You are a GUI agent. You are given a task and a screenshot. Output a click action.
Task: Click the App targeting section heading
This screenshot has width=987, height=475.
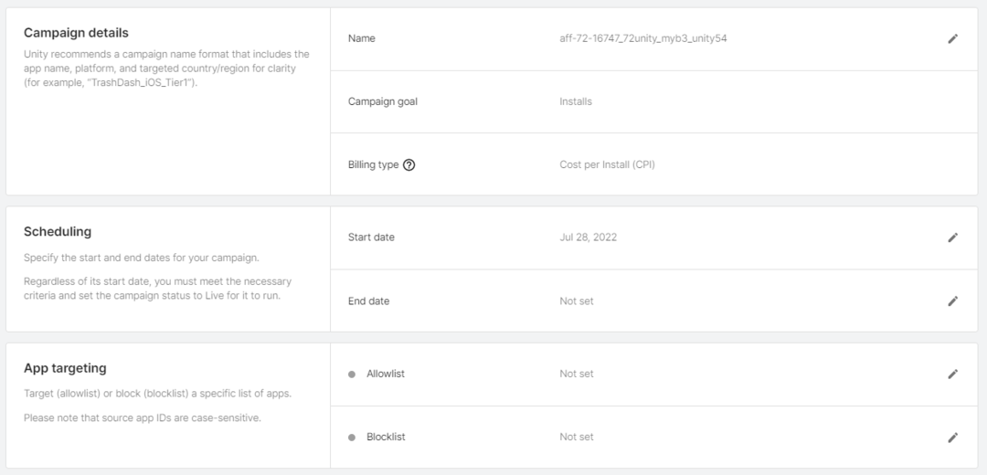(65, 368)
